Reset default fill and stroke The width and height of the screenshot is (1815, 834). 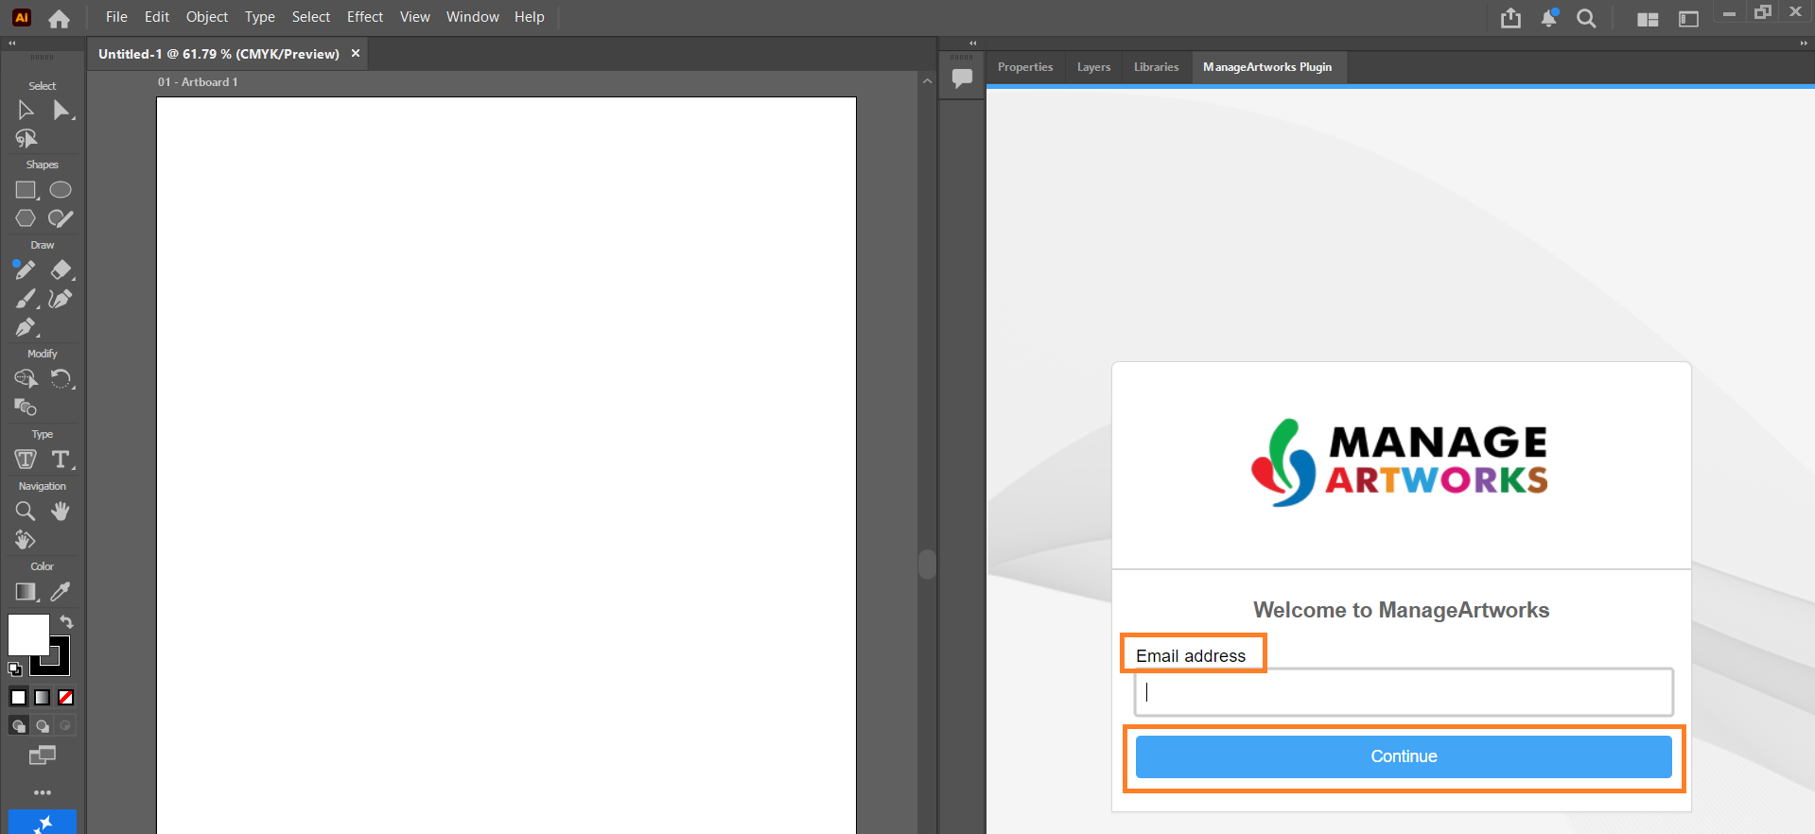coord(15,669)
